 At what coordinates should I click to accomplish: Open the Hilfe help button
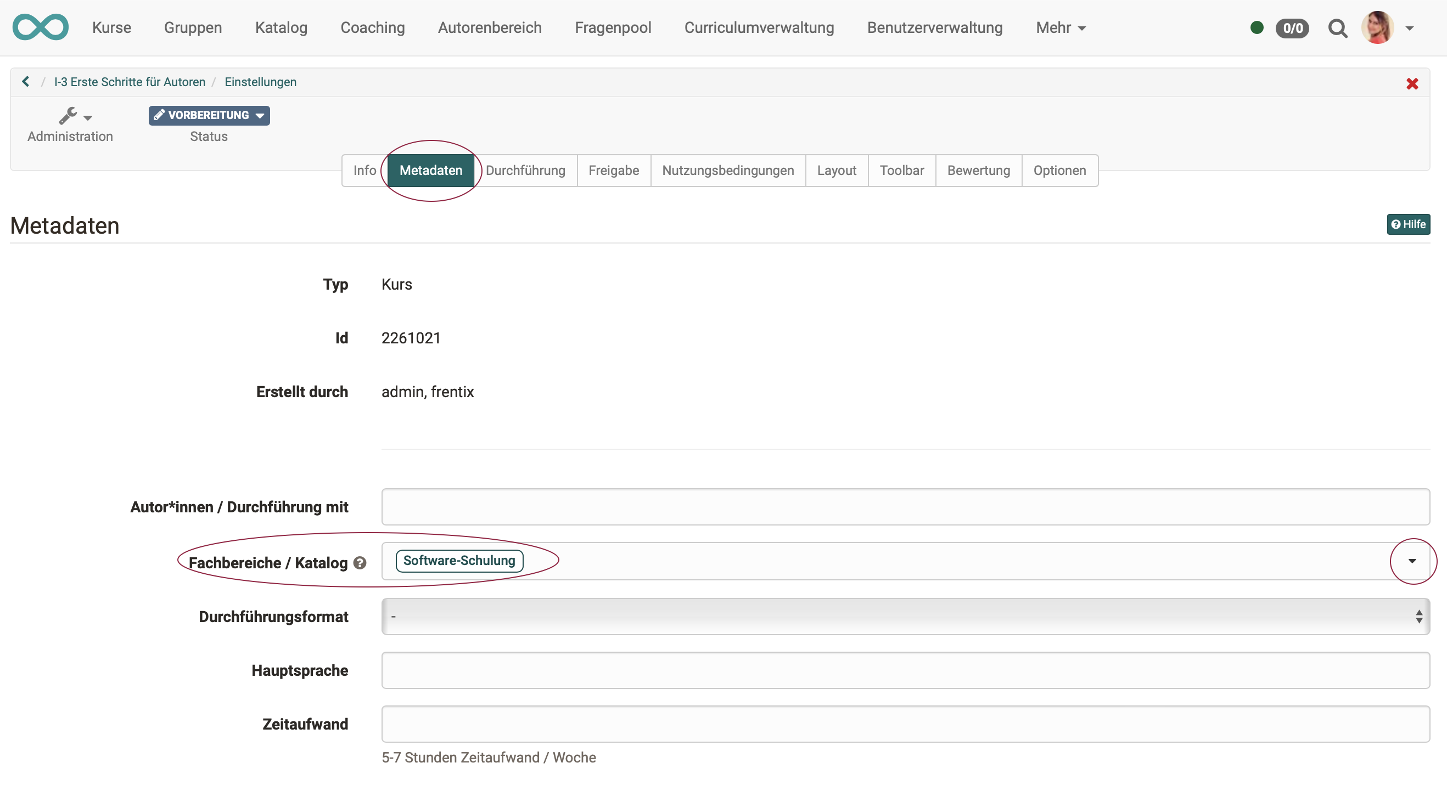(1407, 224)
